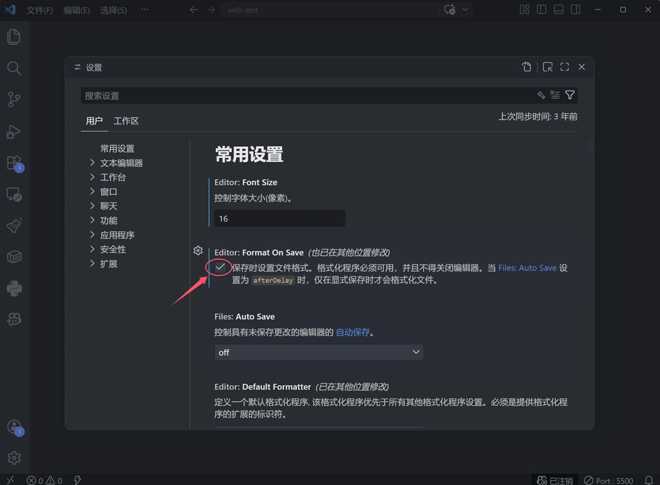This screenshot has width=660, height=485.
Task: Open the 编辑(E) menu
Action: pos(76,10)
